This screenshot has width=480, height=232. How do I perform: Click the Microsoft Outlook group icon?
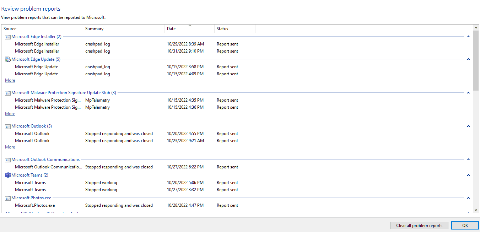(8, 126)
